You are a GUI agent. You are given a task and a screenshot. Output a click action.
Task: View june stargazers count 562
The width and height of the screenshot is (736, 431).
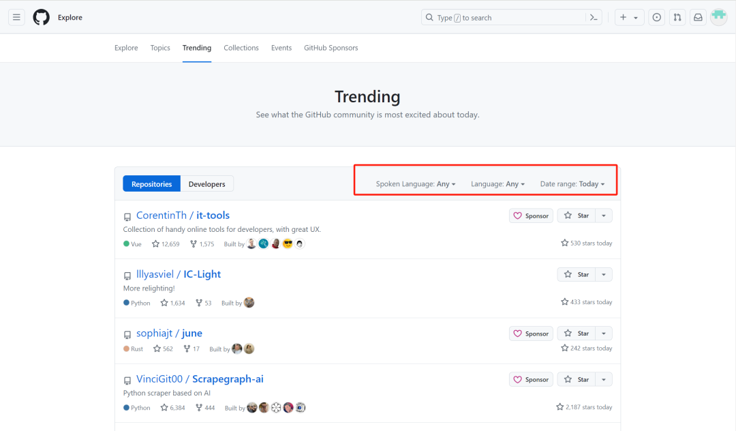click(163, 349)
